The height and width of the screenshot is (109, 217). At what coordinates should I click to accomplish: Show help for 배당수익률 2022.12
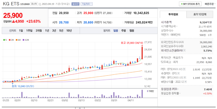click(186, 82)
